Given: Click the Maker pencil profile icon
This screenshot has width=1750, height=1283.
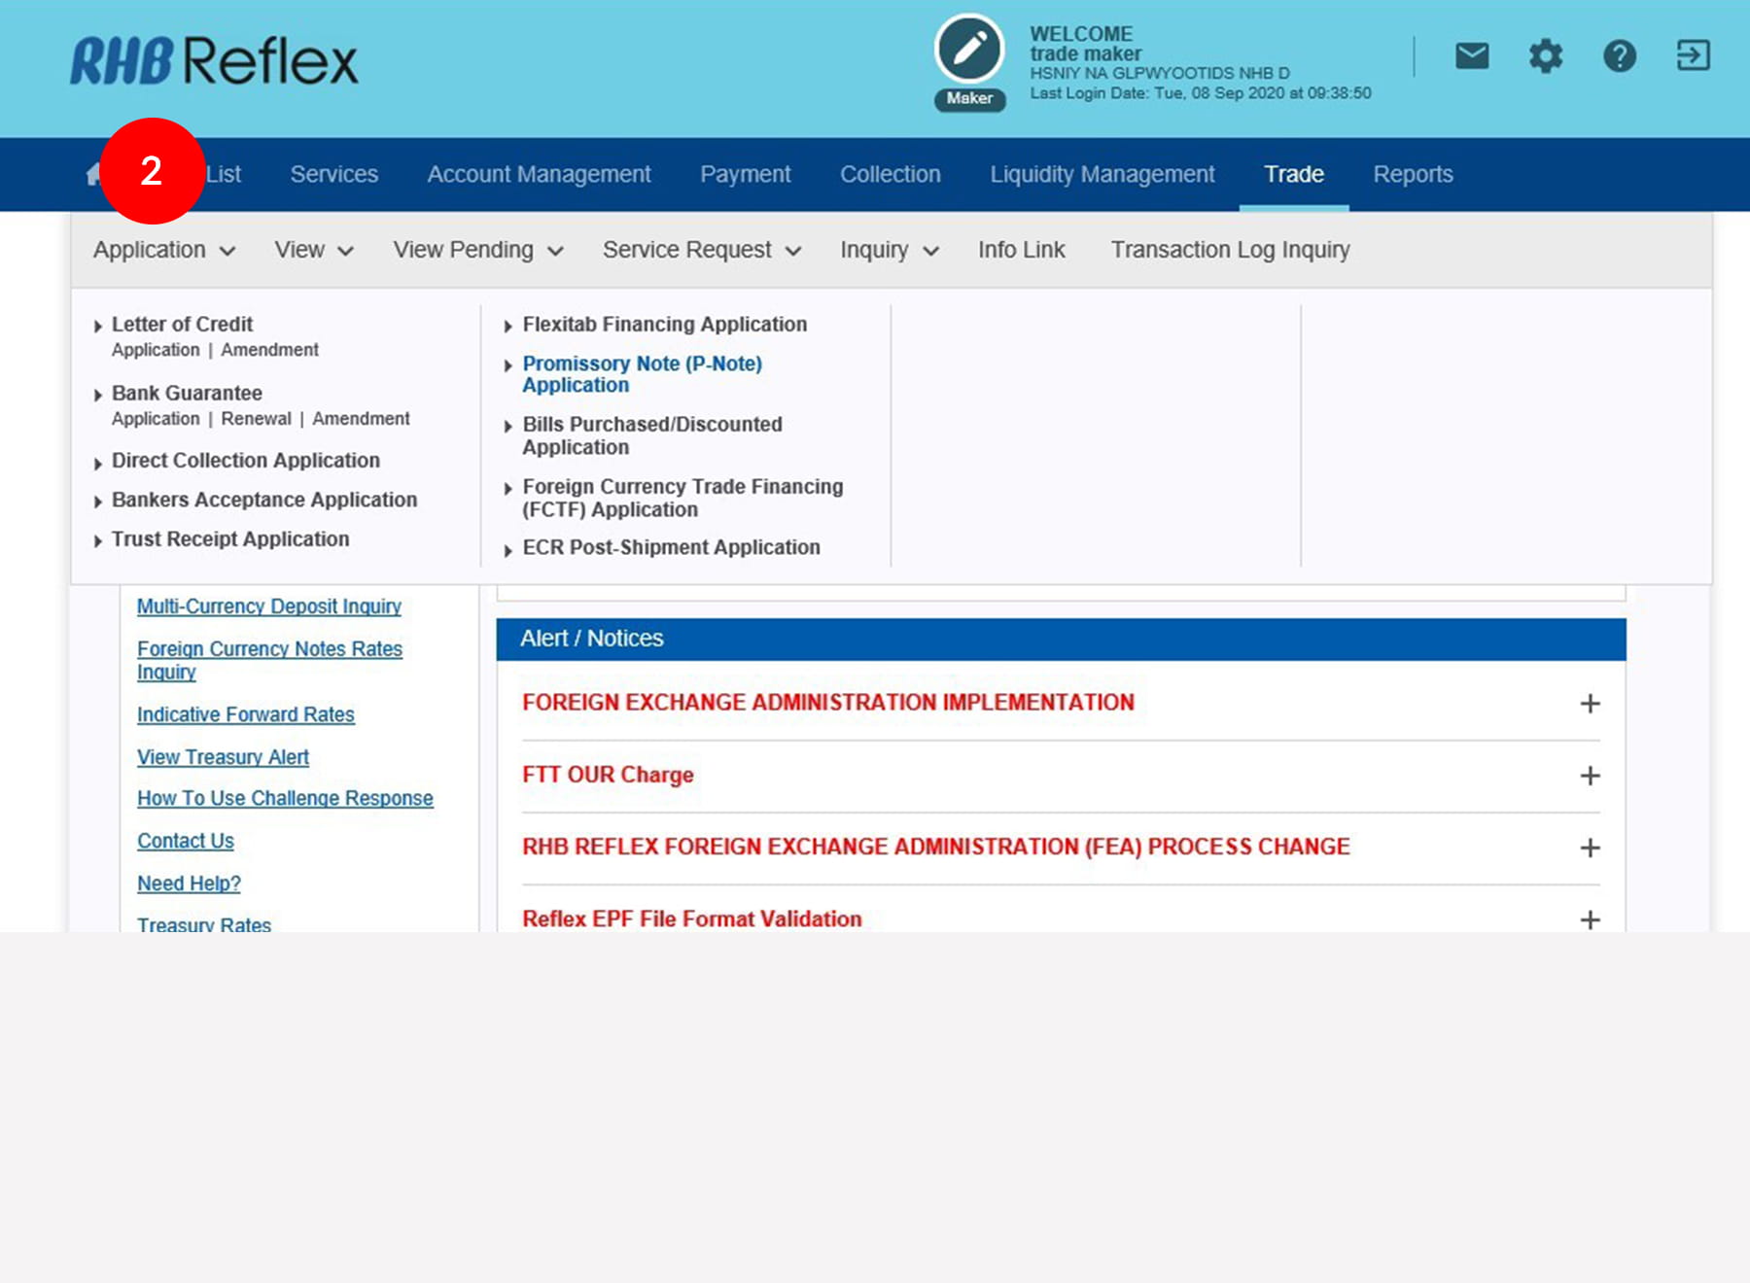Looking at the screenshot, I should coord(969,51).
